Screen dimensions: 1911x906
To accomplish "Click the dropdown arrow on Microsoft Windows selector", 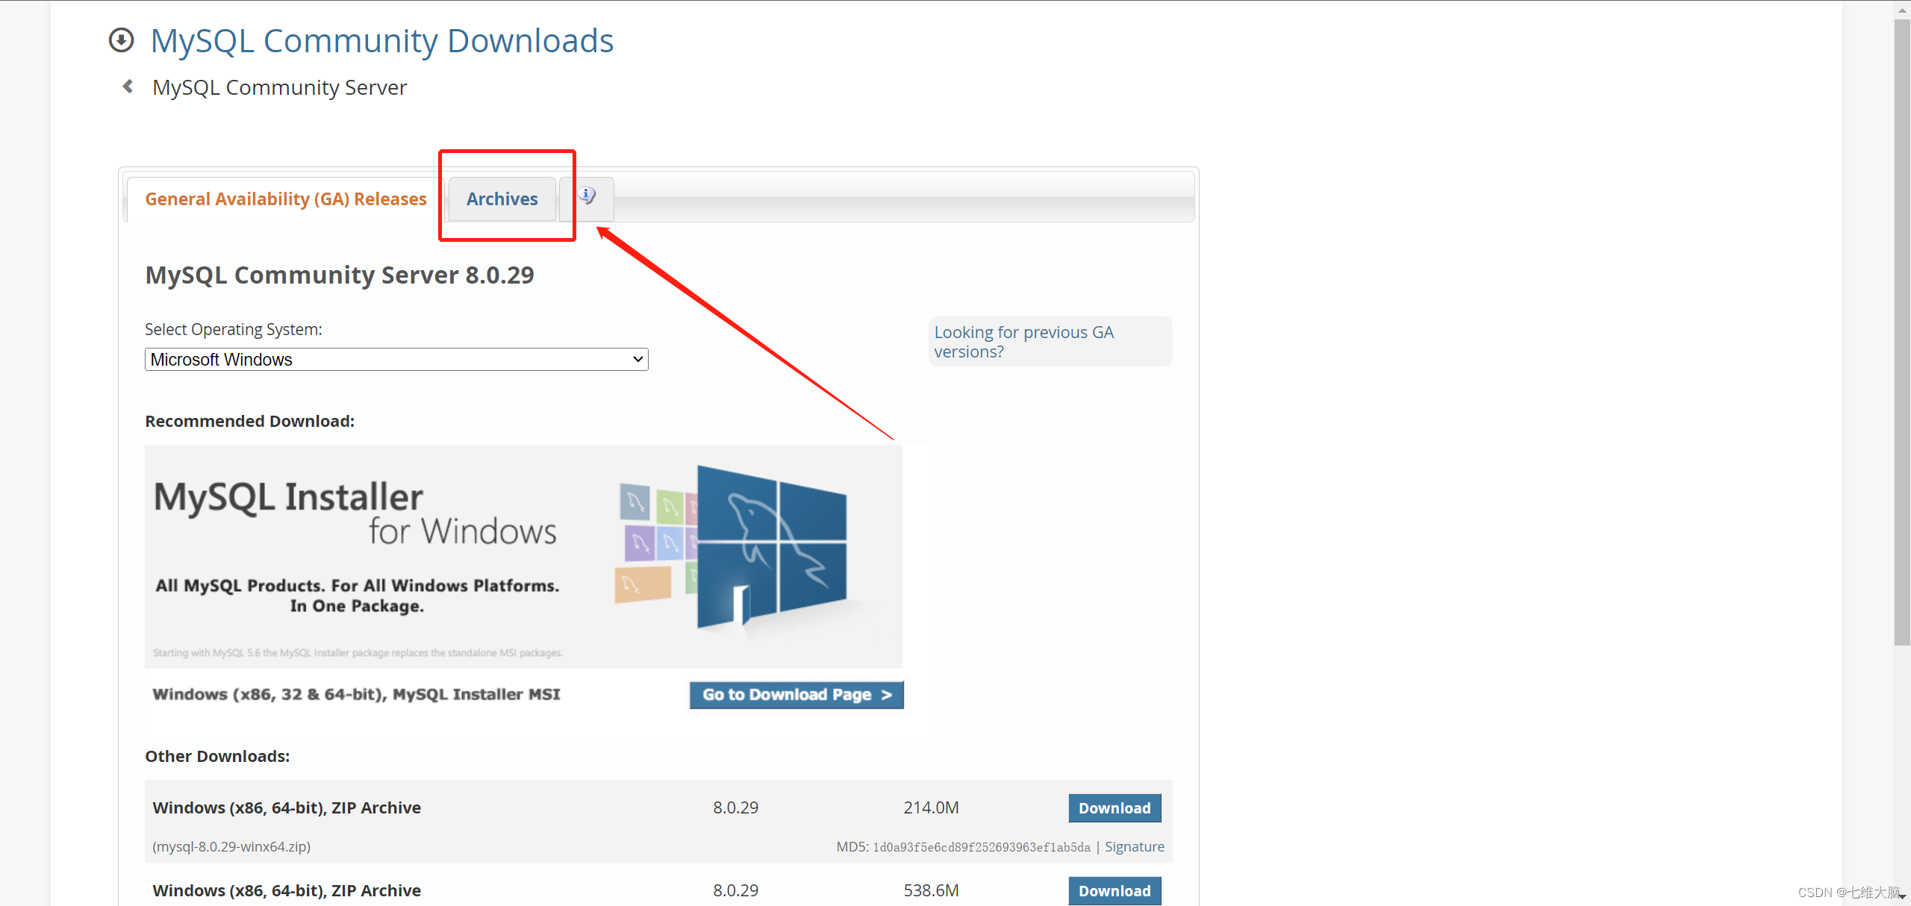I will coord(637,360).
